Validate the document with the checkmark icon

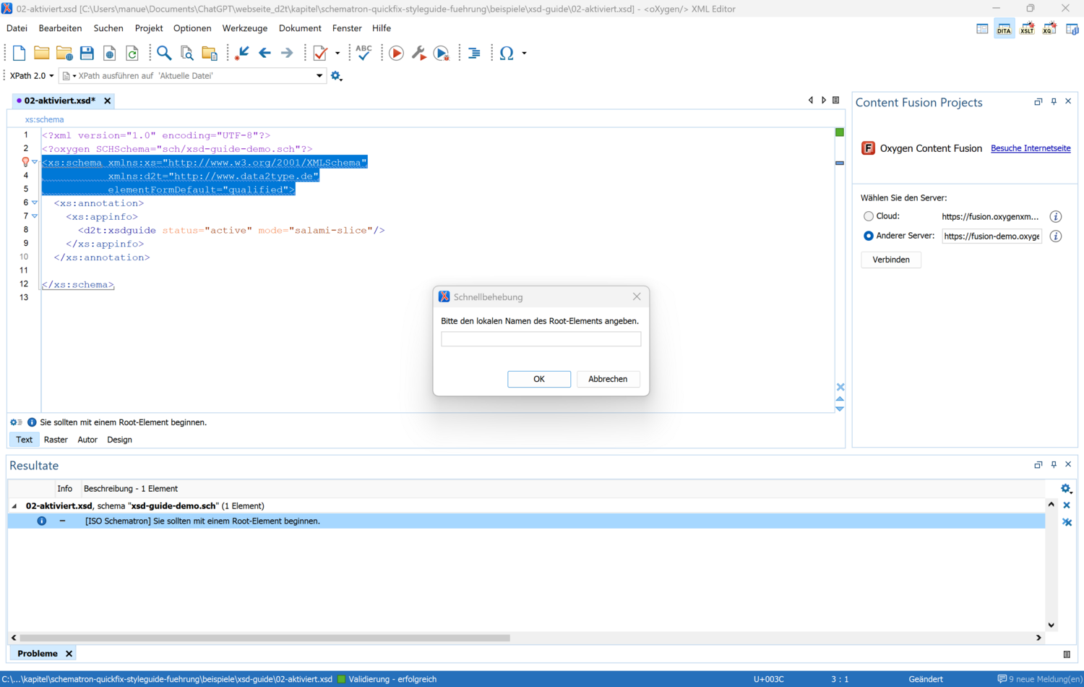[x=320, y=53]
